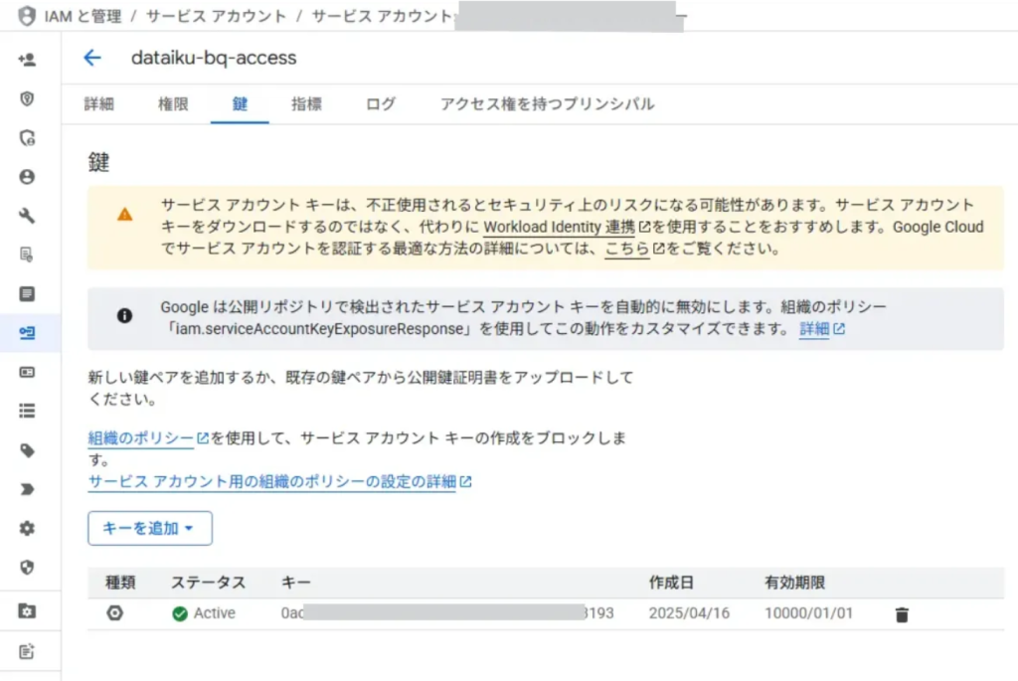This screenshot has height=681, width=1018.
Task: Open the account circle sidebar icon
Action: tap(27, 177)
